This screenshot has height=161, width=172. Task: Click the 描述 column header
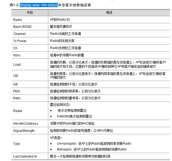pyautogui.click(x=109, y=12)
